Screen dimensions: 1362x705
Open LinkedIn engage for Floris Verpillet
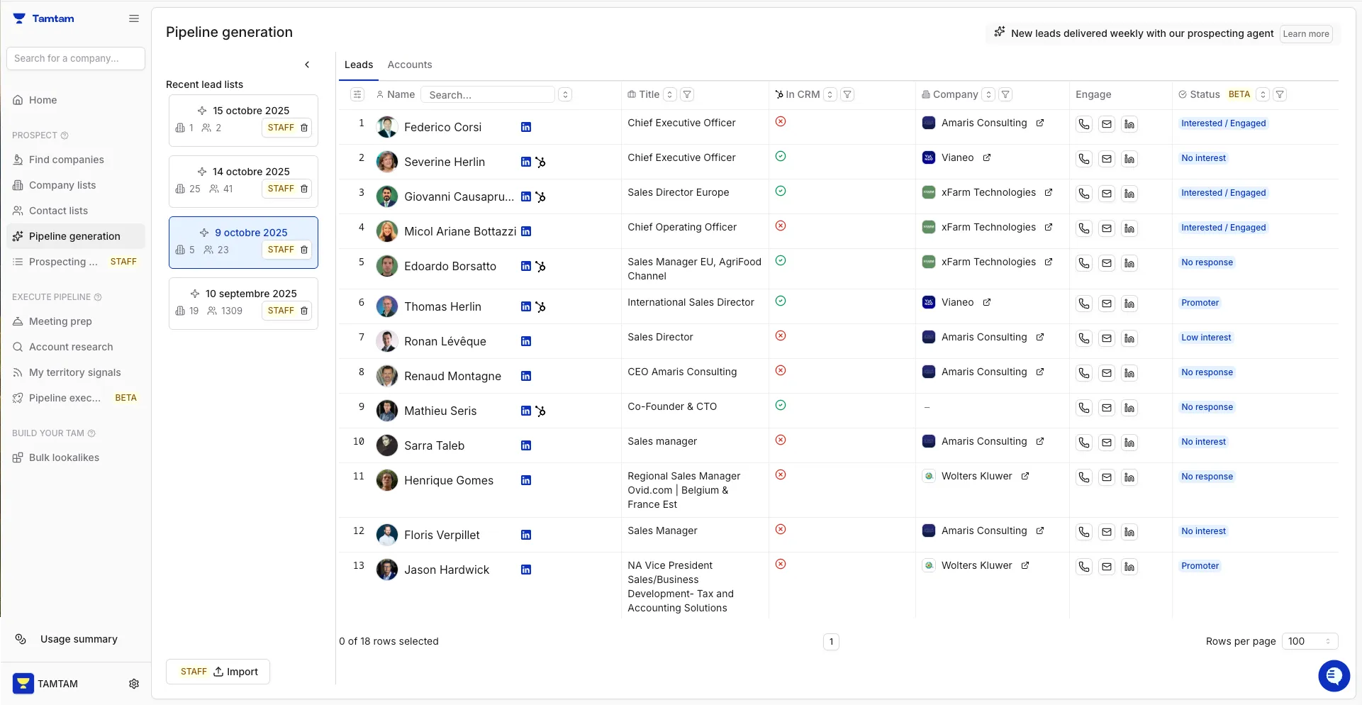(1129, 532)
